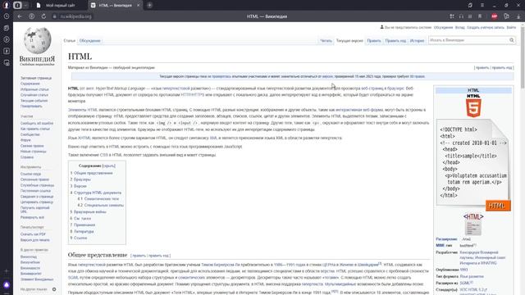Open the "Случайная статья" sidebar link
This screenshot has width=525, height=295.
pyautogui.click(x=34, y=95)
